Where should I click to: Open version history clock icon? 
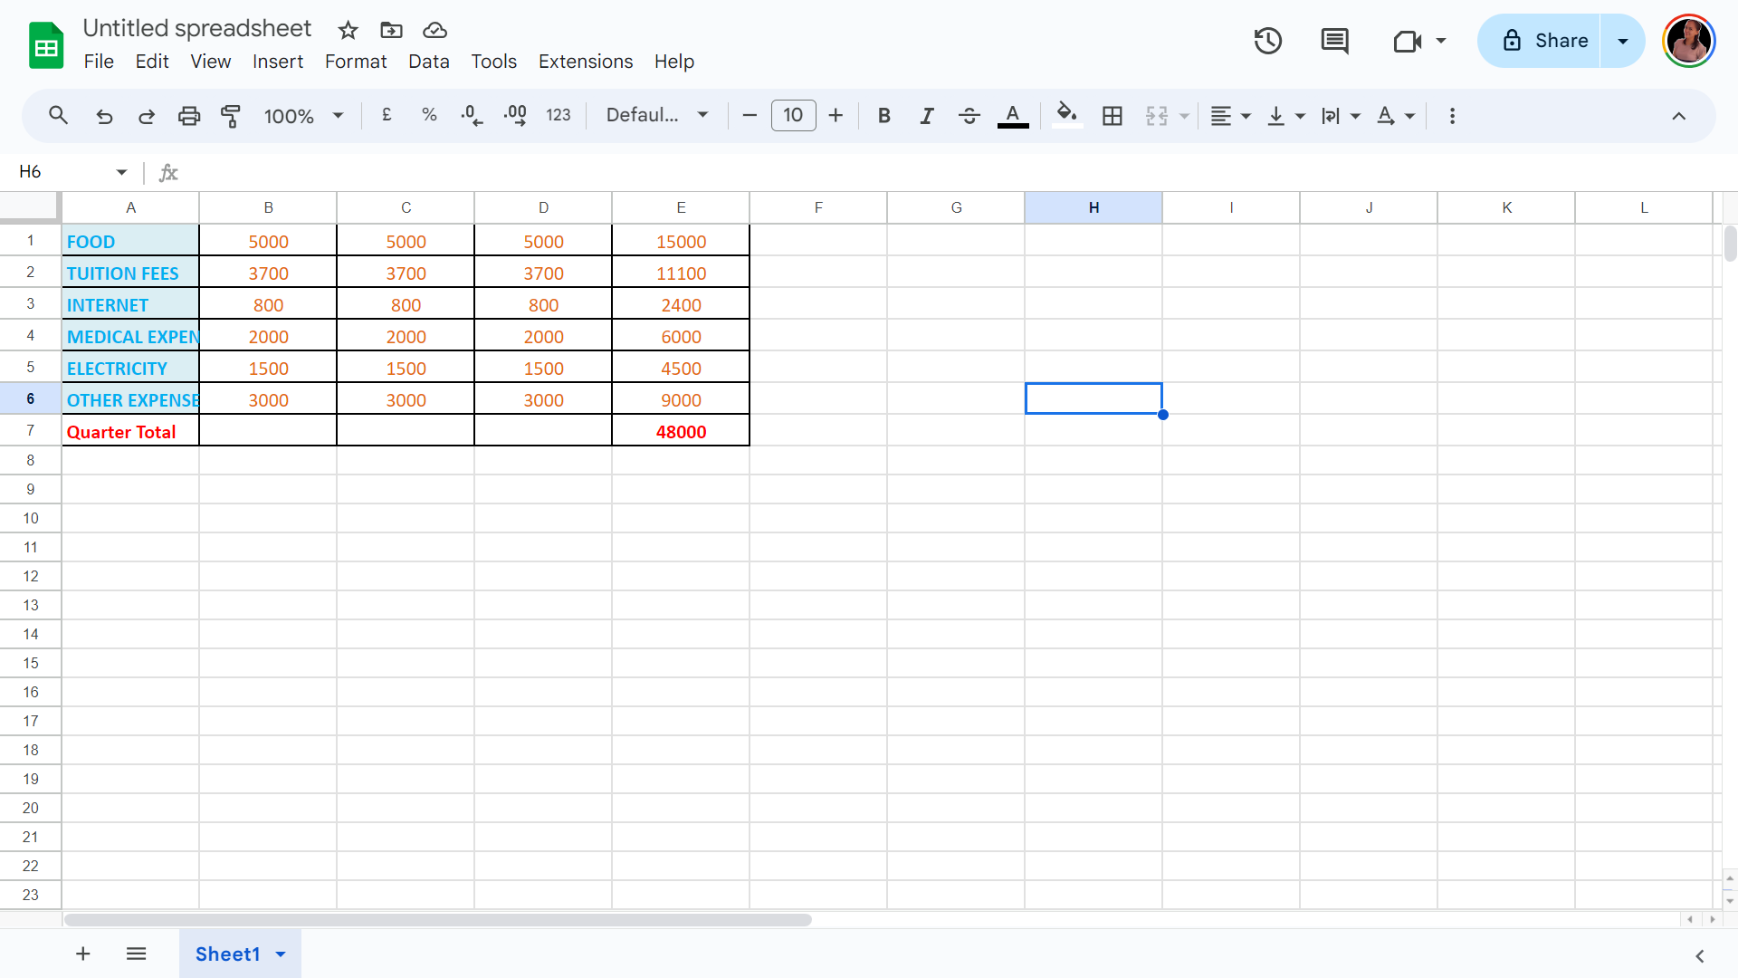tap(1267, 41)
